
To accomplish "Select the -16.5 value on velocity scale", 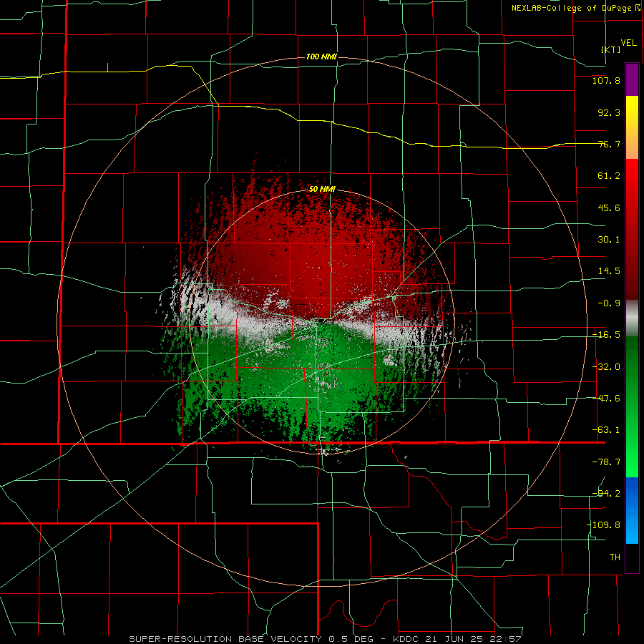I will [x=606, y=335].
